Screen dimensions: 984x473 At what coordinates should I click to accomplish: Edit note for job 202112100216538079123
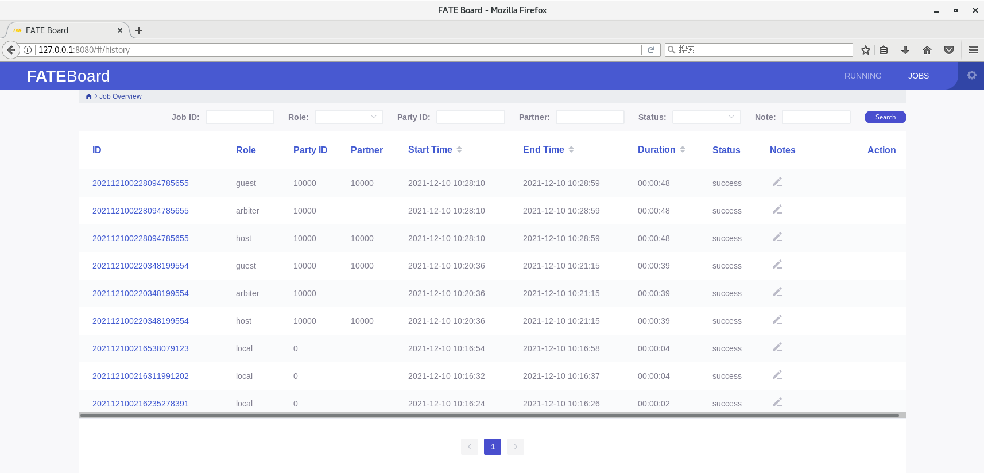[777, 347]
